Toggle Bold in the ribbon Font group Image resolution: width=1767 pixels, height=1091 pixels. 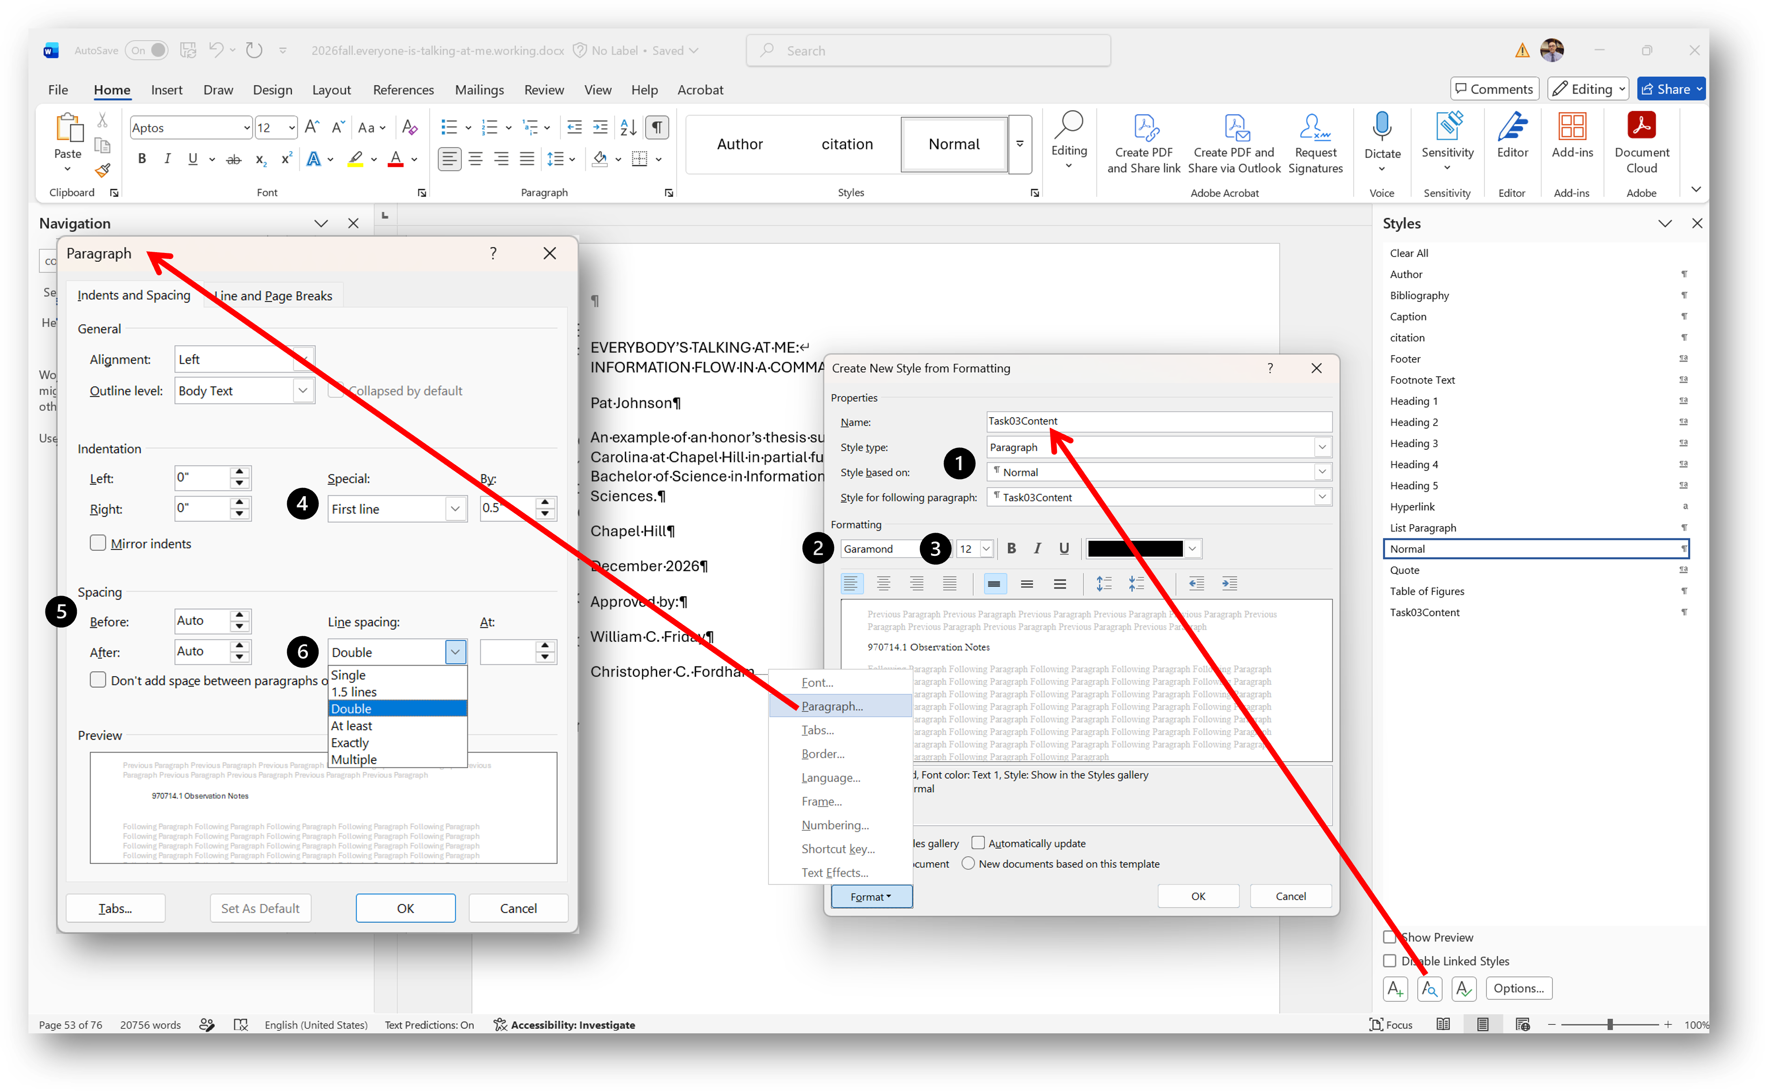[142, 159]
